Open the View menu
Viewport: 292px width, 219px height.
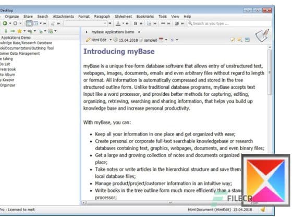click(175, 17)
